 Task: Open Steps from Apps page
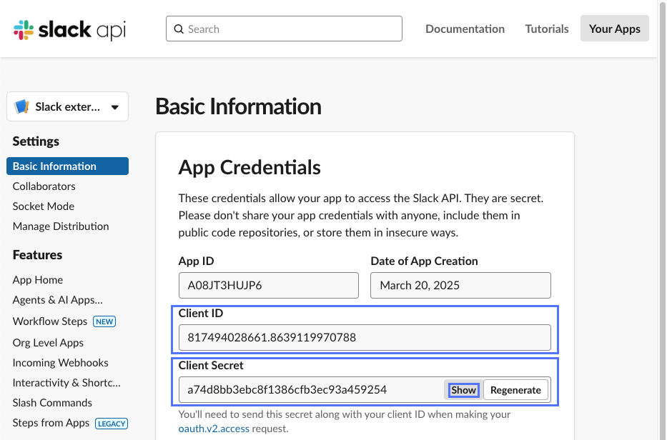pyautogui.click(x=51, y=423)
